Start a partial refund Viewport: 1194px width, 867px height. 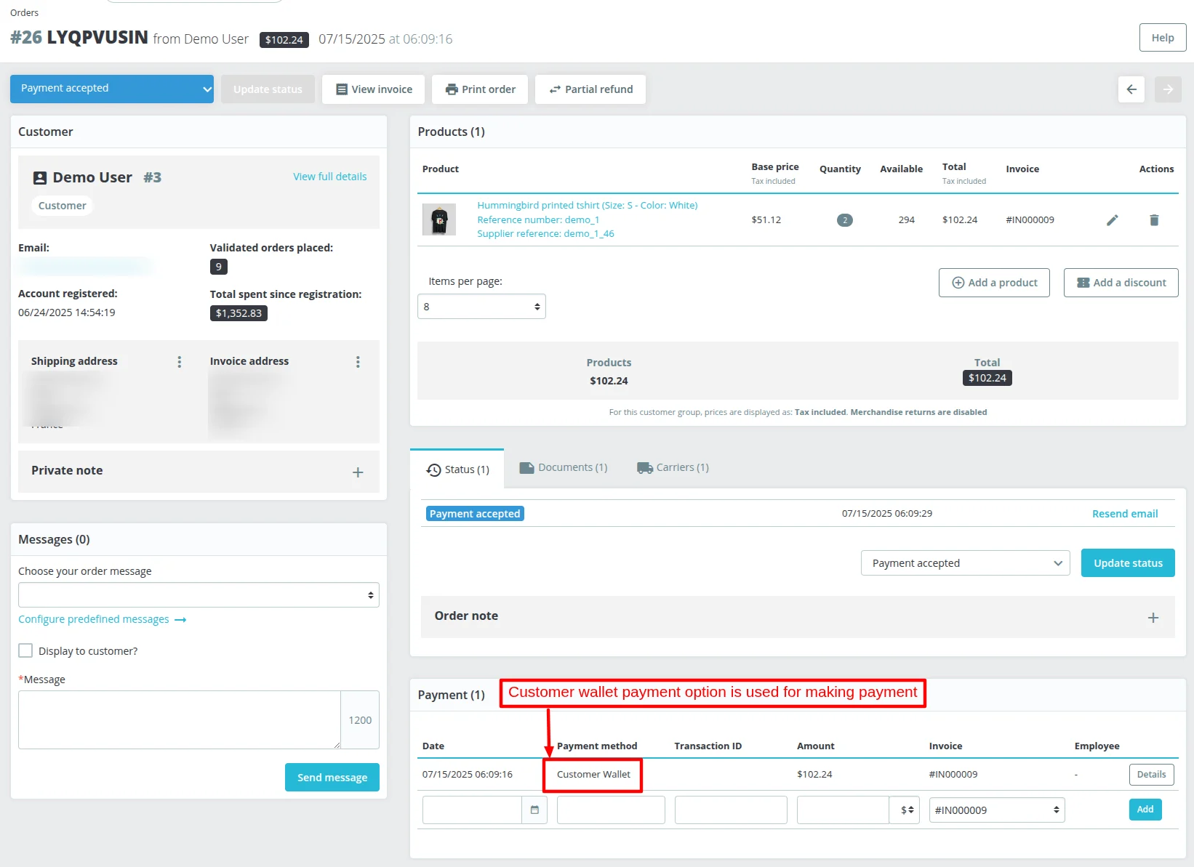(590, 89)
